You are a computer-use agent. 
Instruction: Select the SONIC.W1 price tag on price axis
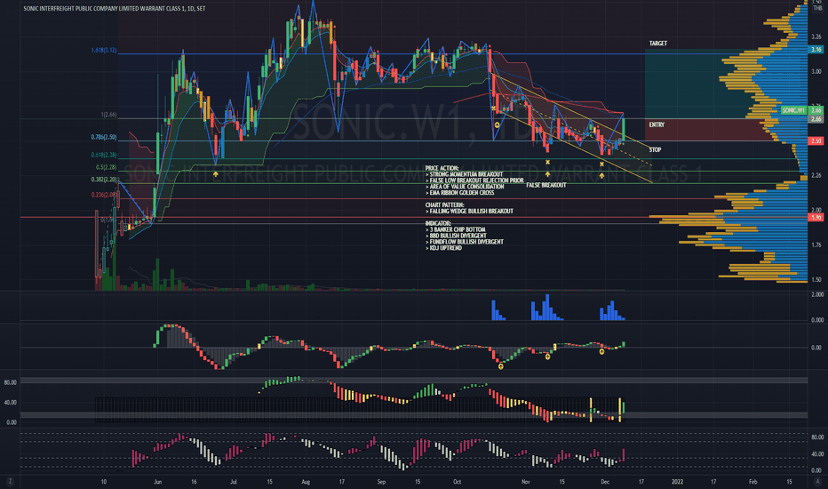click(x=793, y=110)
